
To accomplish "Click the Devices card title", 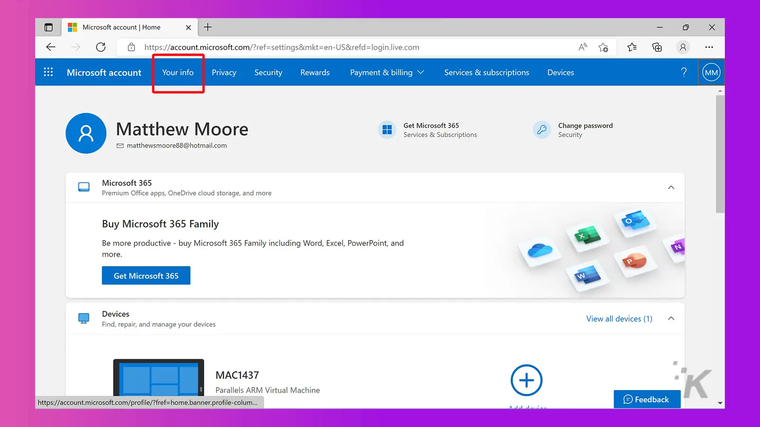I will coord(115,314).
